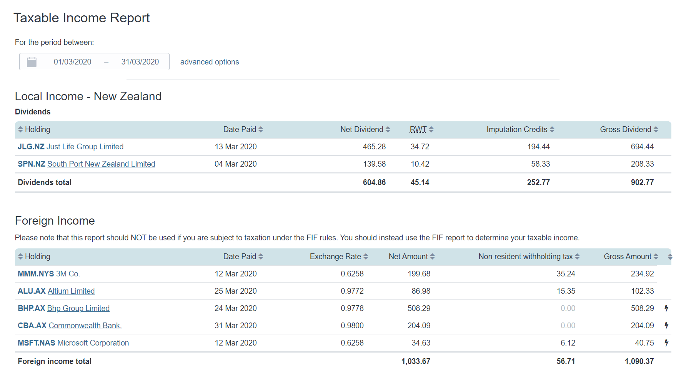
Task: Sort dividends by Imputation Credits
Action: tap(520, 129)
